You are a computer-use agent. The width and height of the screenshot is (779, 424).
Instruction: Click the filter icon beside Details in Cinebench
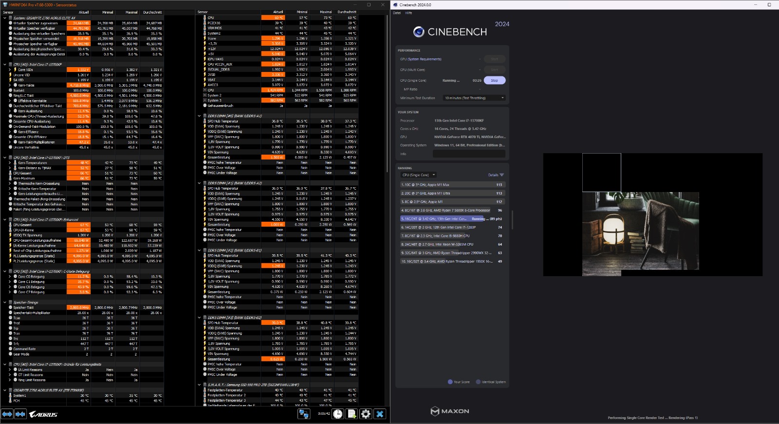[x=501, y=175]
